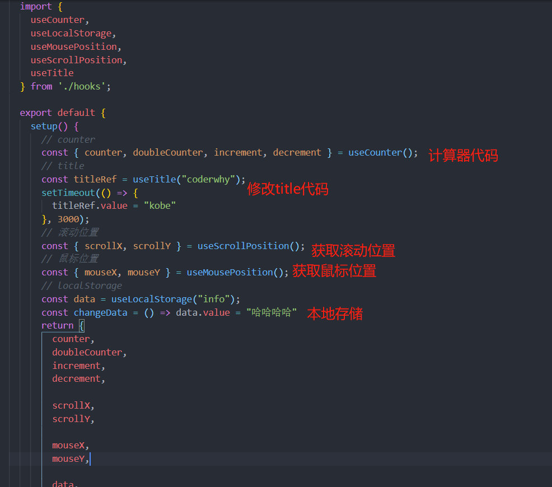The width and height of the screenshot is (552, 487).
Task: Click 'useScrollPosition,' in the import list
Action: pyautogui.click(x=78, y=60)
